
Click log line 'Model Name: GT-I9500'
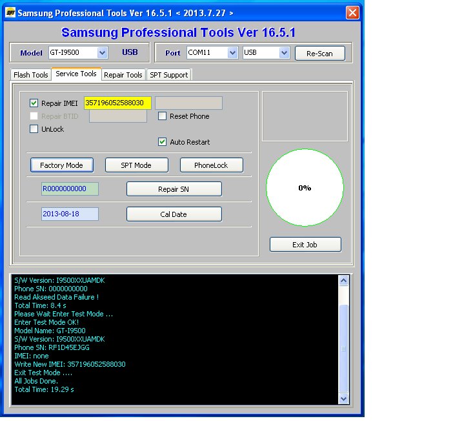[x=50, y=331]
